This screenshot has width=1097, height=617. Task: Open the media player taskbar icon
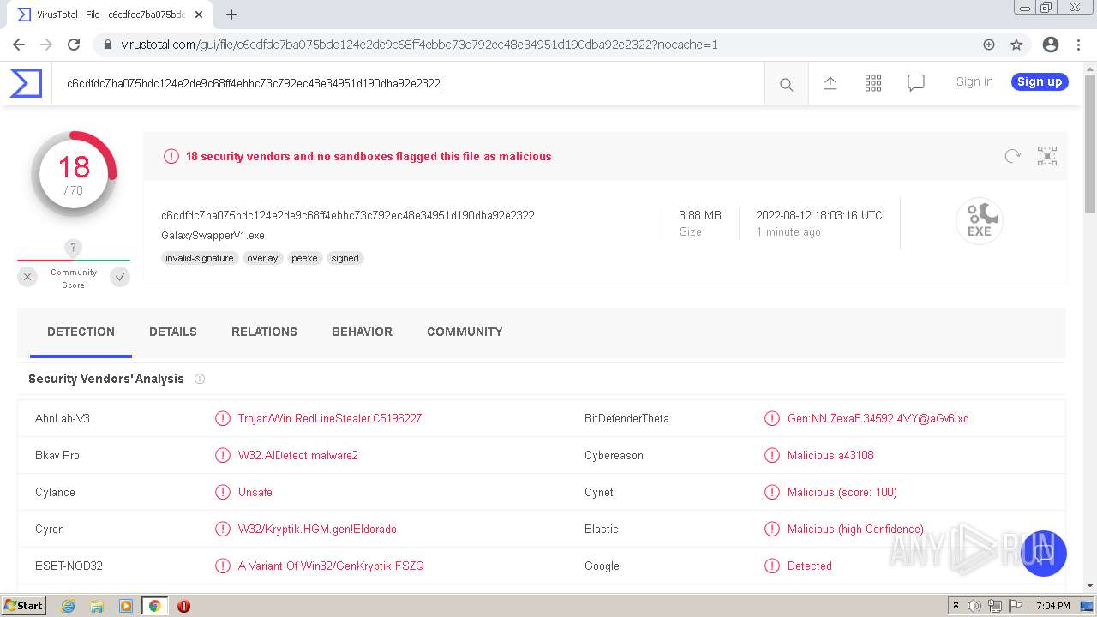point(126,606)
